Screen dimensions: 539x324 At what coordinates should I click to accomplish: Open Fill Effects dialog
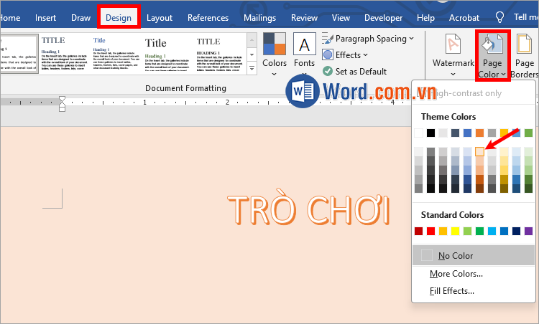tap(452, 291)
